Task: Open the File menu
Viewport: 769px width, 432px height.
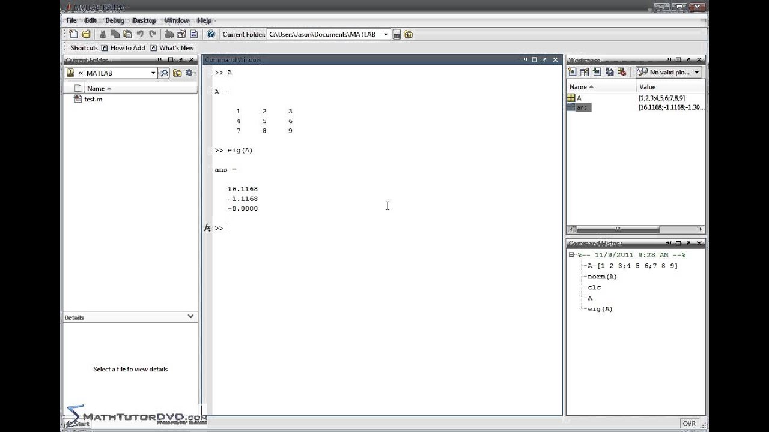Action: click(71, 20)
